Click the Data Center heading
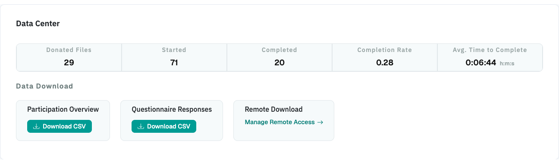The height and width of the screenshot is (168, 559). click(38, 24)
